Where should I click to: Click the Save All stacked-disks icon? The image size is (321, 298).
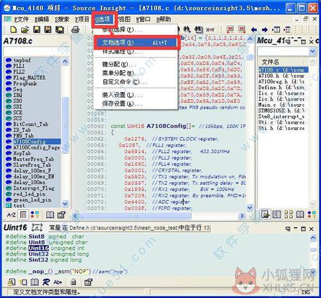pos(60,30)
